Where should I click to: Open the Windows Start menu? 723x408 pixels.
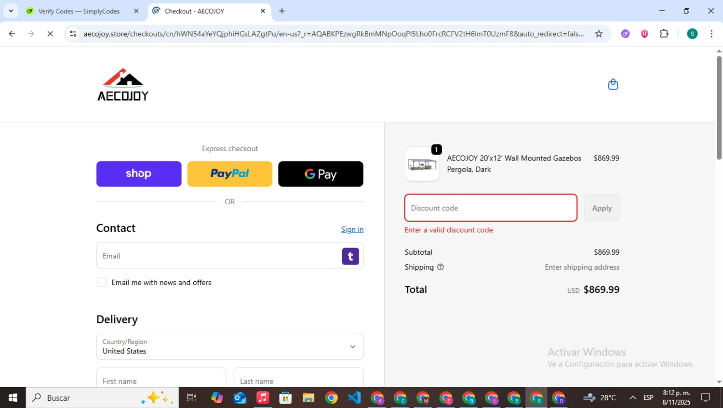click(13, 398)
